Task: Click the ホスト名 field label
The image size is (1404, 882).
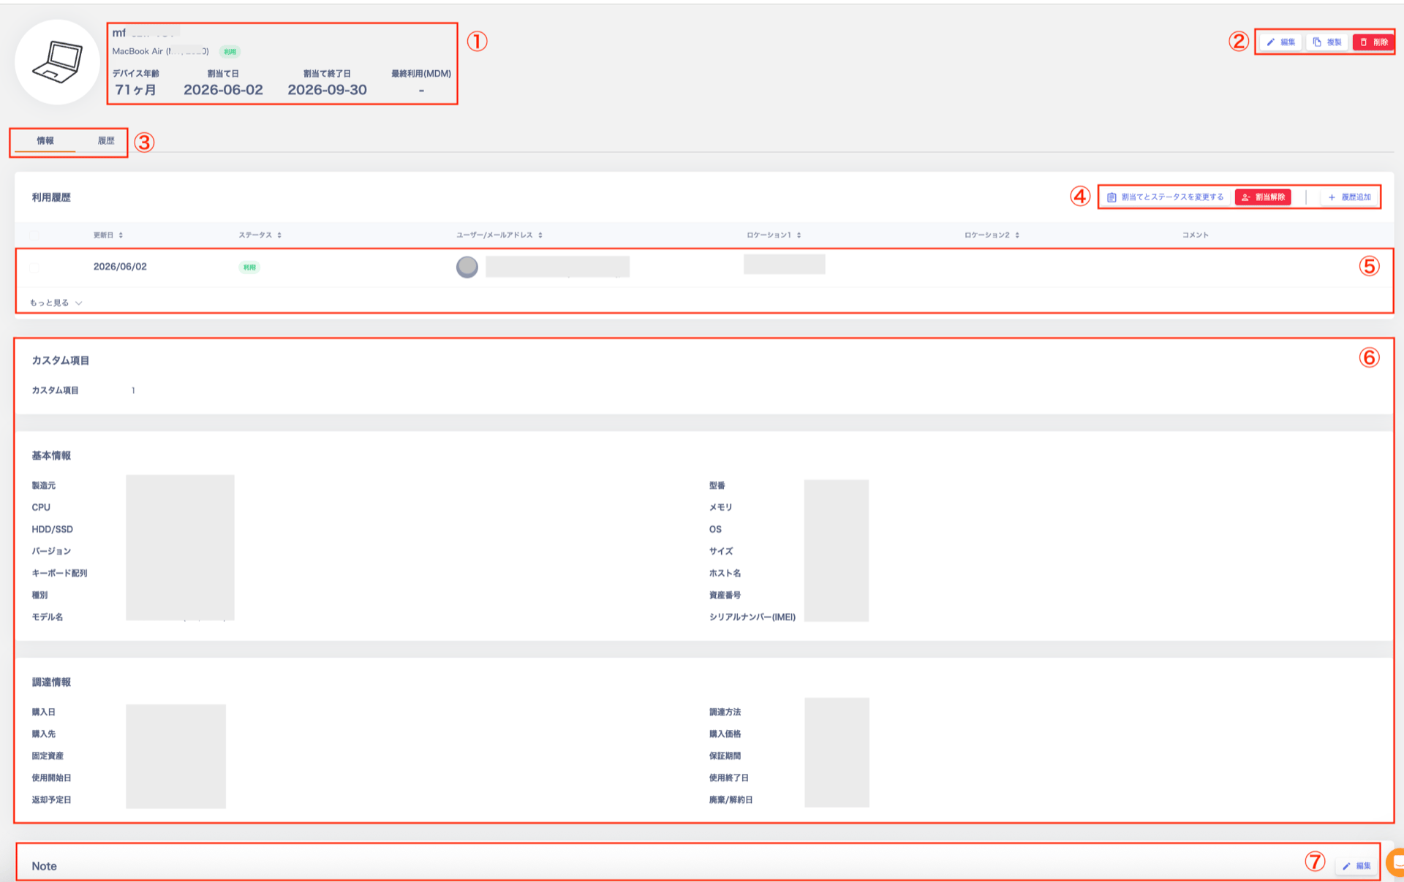Action: pyautogui.click(x=725, y=573)
